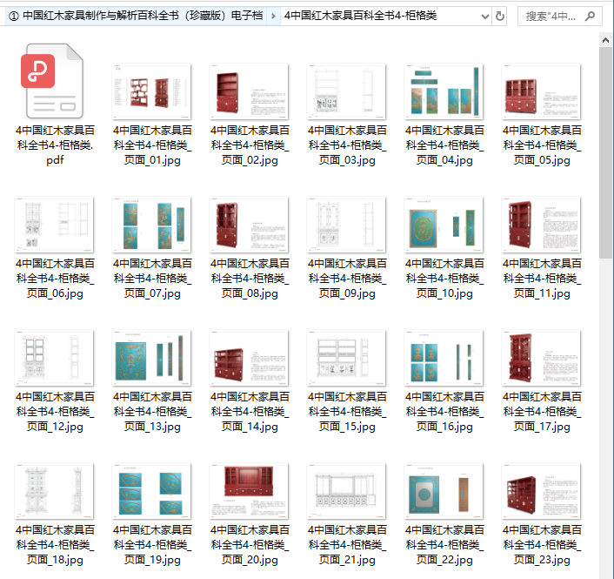Click the file name label of 页面_23.jpg
Image resolution: width=614 pixels, height=579 pixels.
click(x=542, y=545)
